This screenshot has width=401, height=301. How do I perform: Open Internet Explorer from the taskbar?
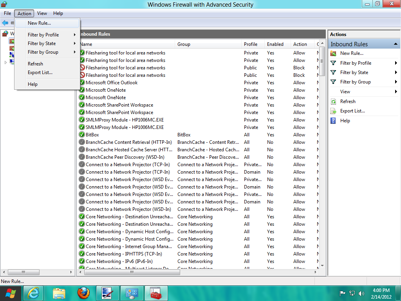[34, 293]
